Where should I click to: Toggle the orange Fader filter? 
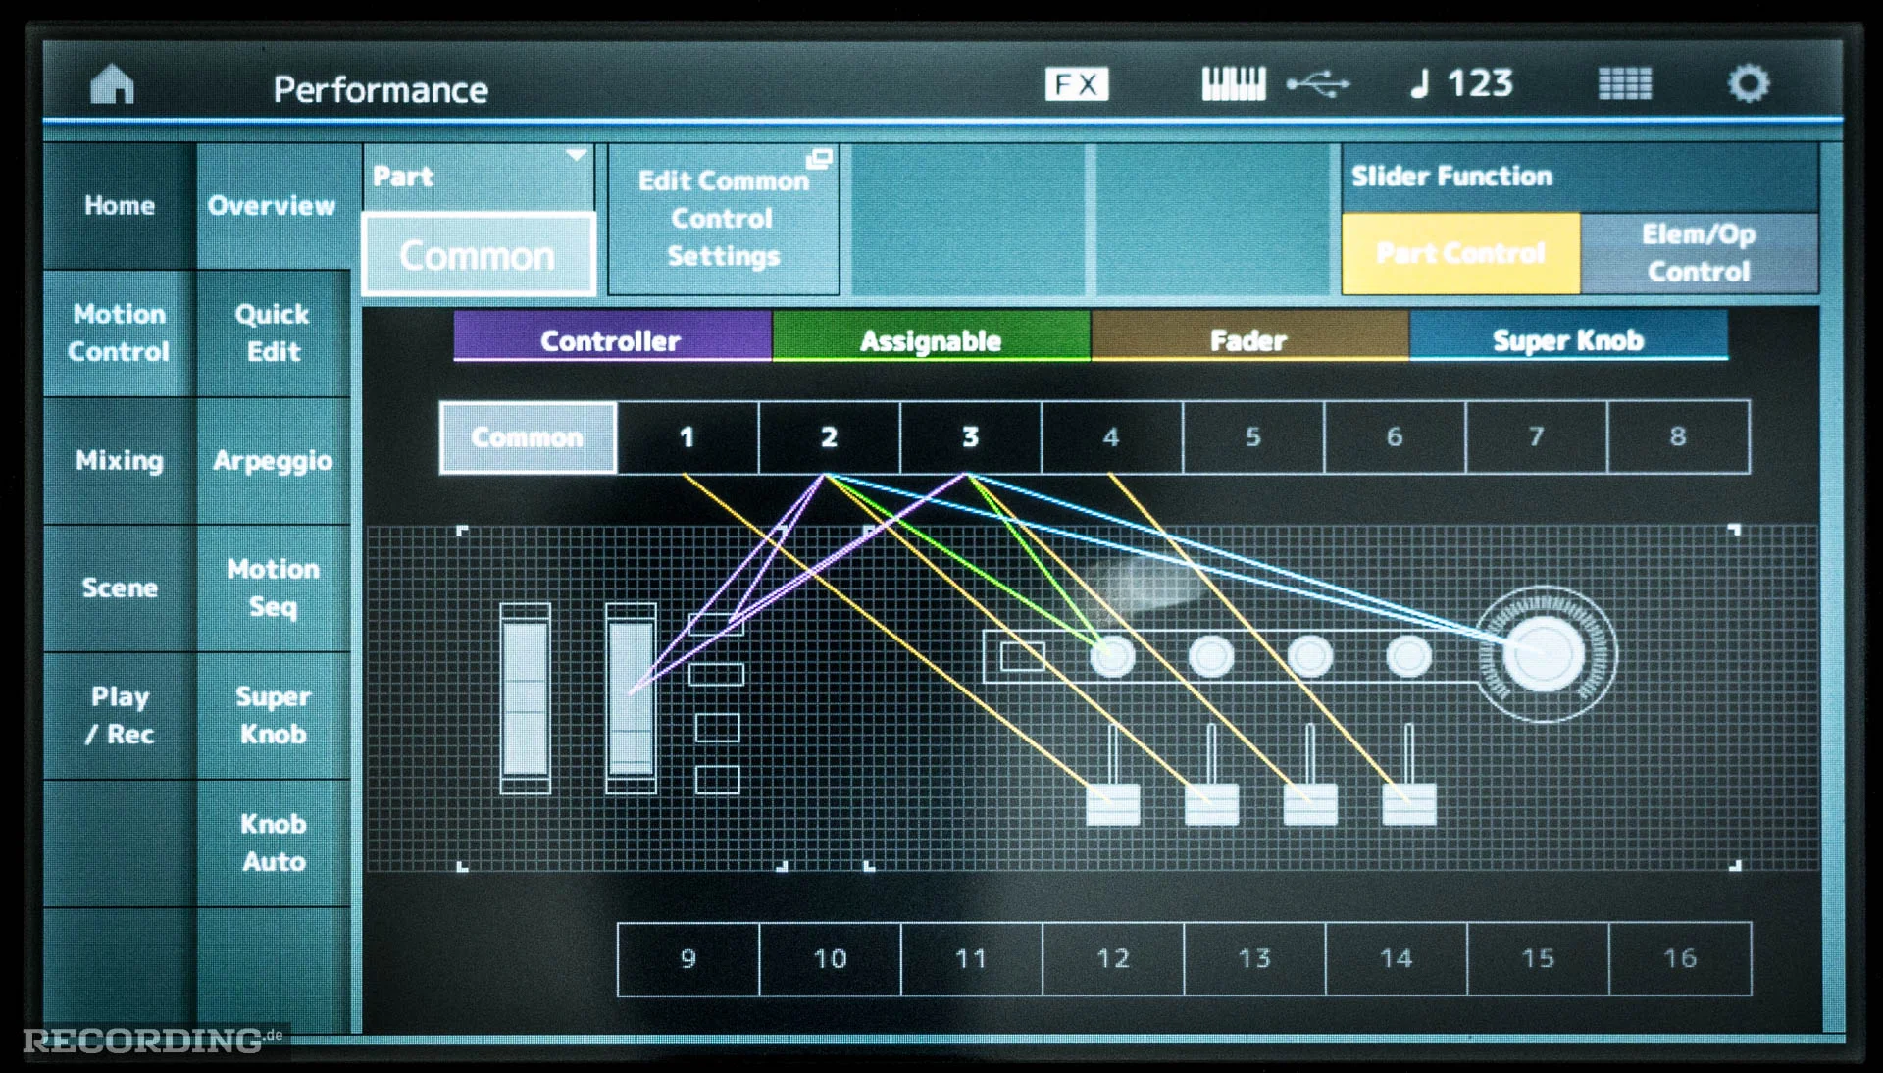[1249, 336]
